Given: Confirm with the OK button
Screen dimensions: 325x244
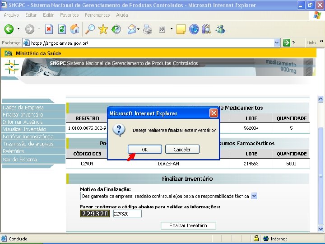Looking at the screenshot, I should pyautogui.click(x=145, y=150).
